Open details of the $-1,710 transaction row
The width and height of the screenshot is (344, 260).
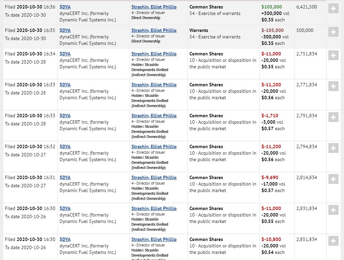click(333, 117)
